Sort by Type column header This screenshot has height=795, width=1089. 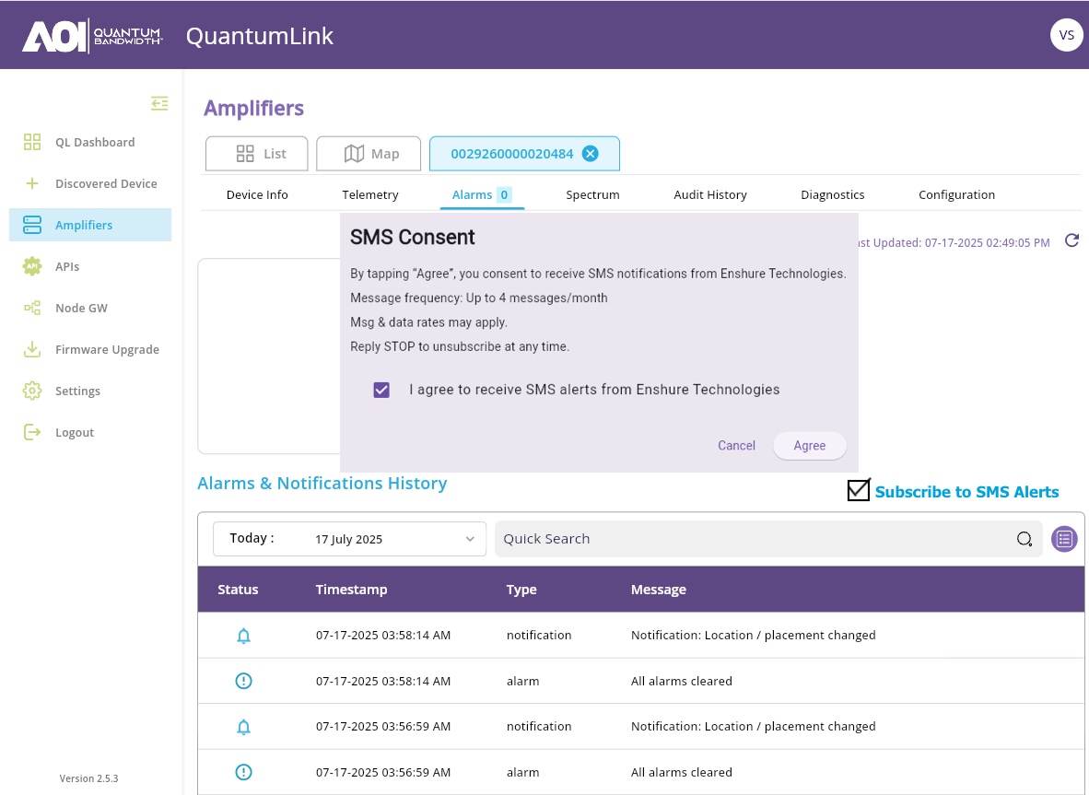tap(521, 590)
